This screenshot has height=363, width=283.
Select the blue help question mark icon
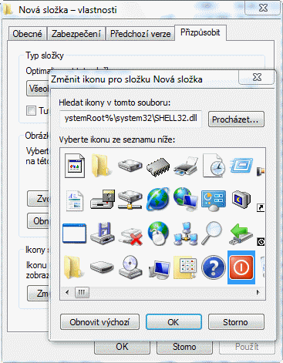pyautogui.click(x=214, y=267)
